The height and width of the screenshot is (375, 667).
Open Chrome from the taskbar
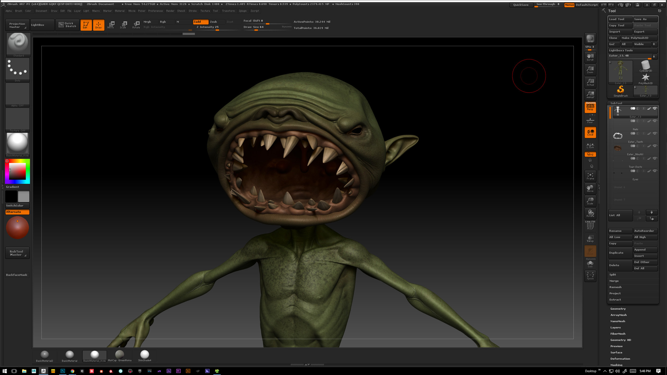pyautogui.click(x=72, y=371)
